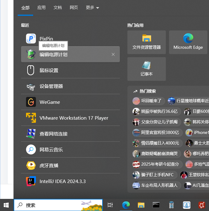Open trending search 鹿晗疑喝醉崩溃痛哭
Viewport: 209px width, 211px height.
pyautogui.click(x=157, y=154)
